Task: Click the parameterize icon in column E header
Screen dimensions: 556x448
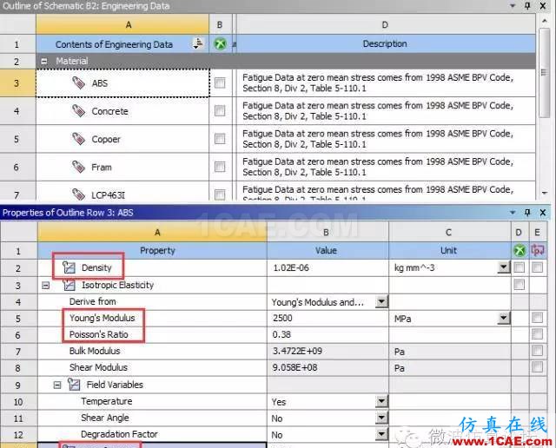Action: (538, 250)
